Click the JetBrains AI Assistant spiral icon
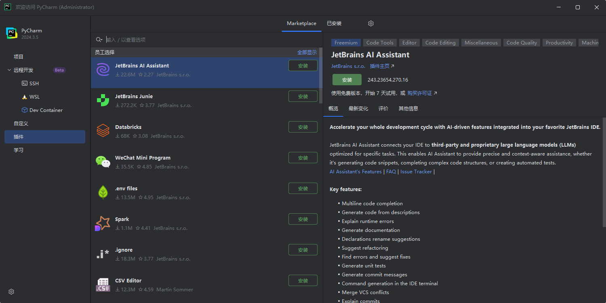The image size is (606, 303). pyautogui.click(x=103, y=70)
